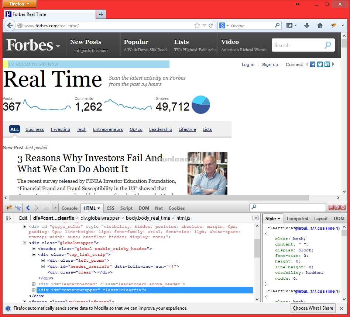This screenshot has width=350, height=317.
Task: Expand the contentwrapper div node
Action: (x=34, y=290)
